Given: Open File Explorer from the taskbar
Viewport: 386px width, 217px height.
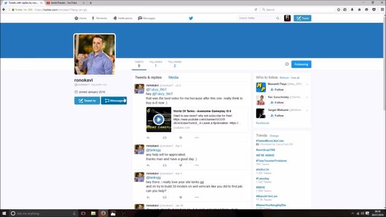Looking at the screenshot, I should (x=93, y=213).
